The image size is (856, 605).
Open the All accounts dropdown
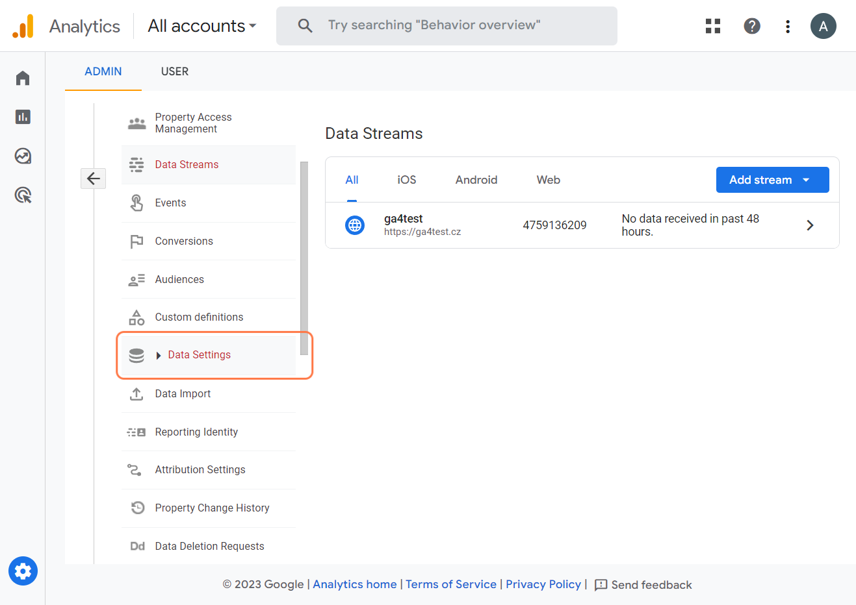202,26
